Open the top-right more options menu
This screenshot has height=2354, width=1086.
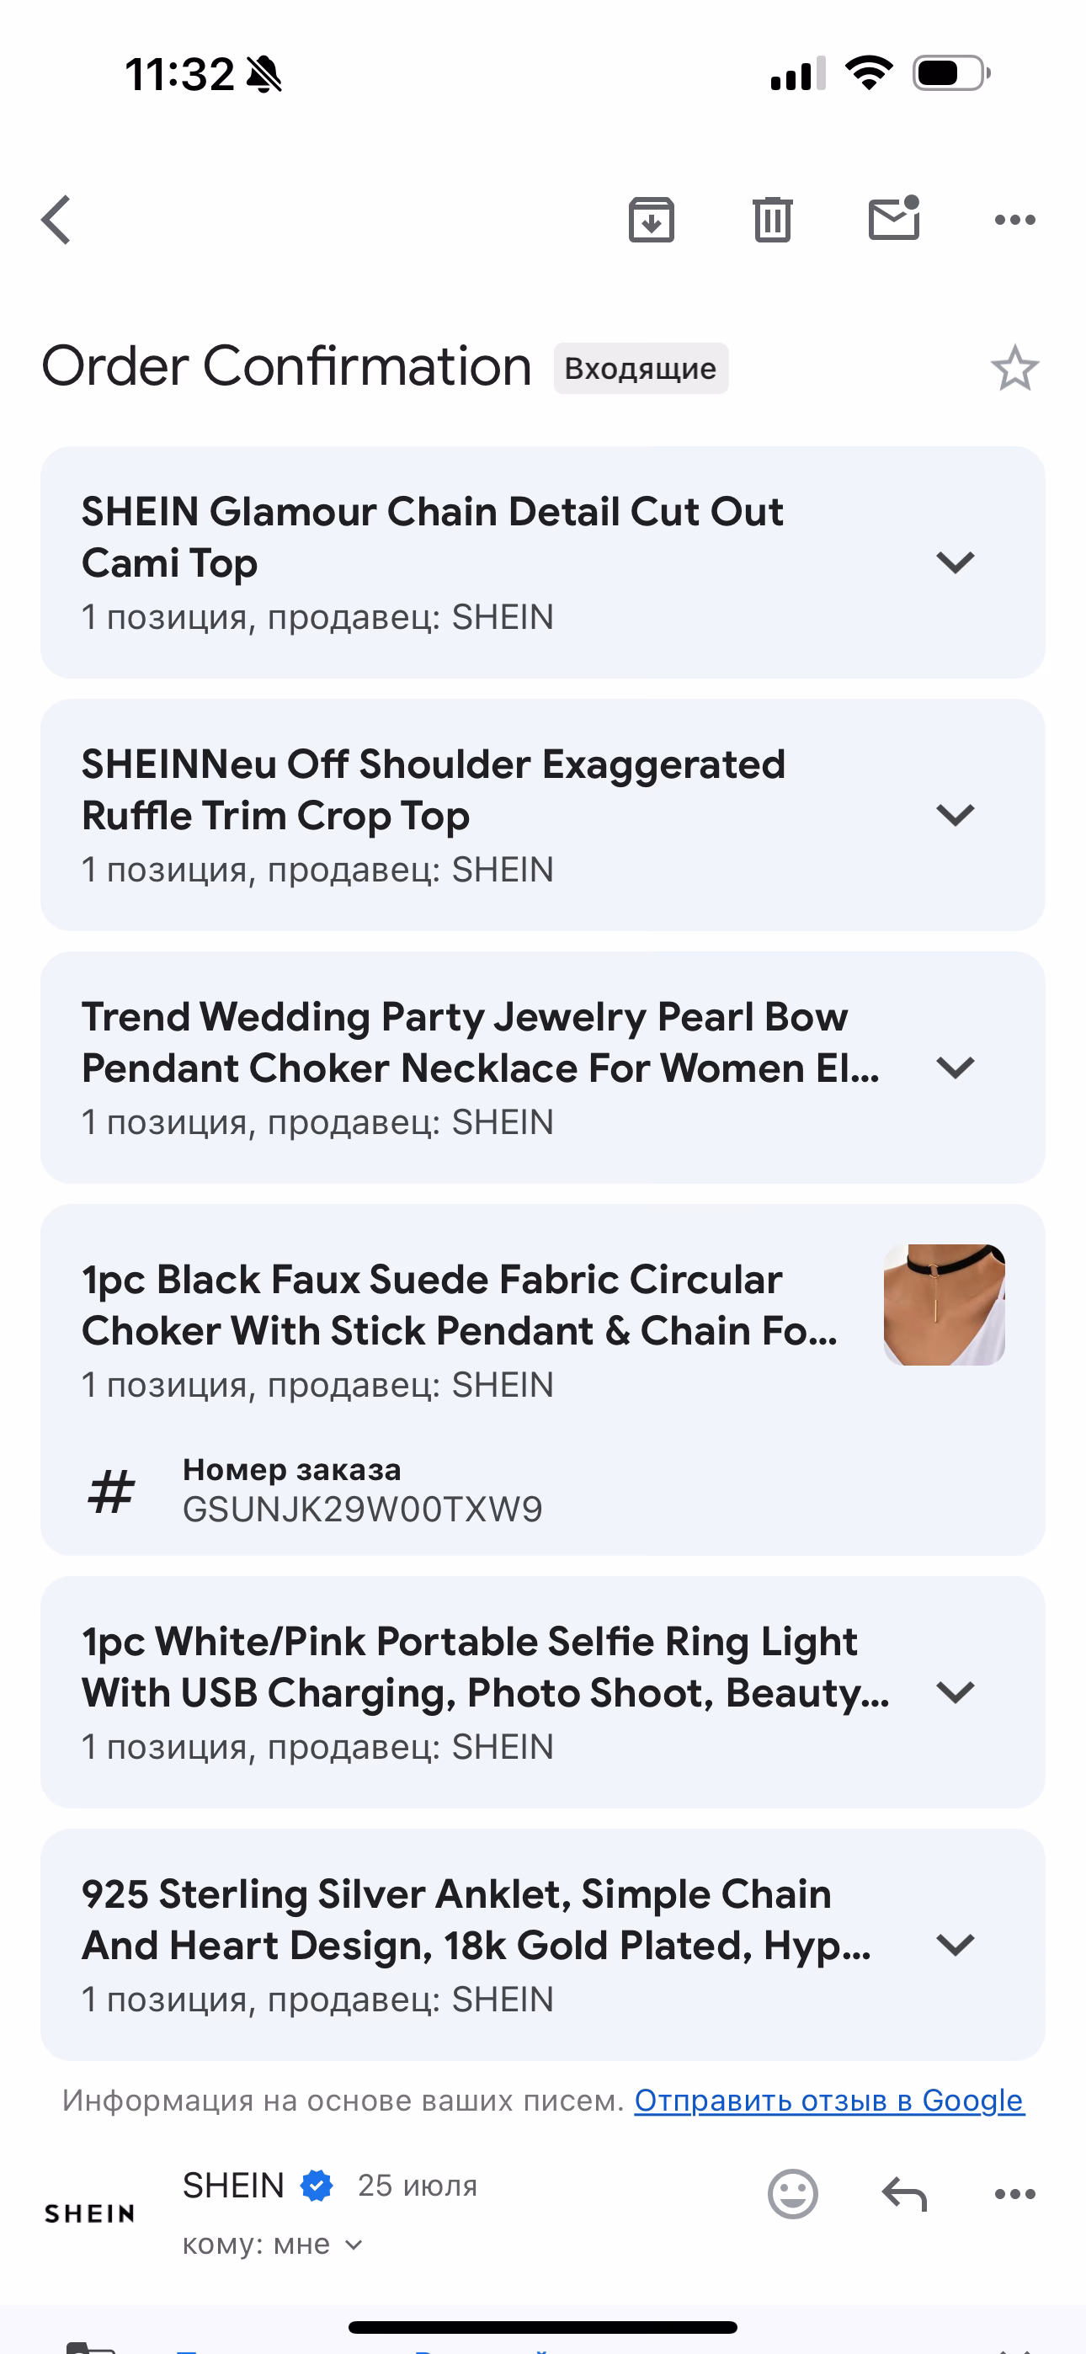tap(1014, 221)
